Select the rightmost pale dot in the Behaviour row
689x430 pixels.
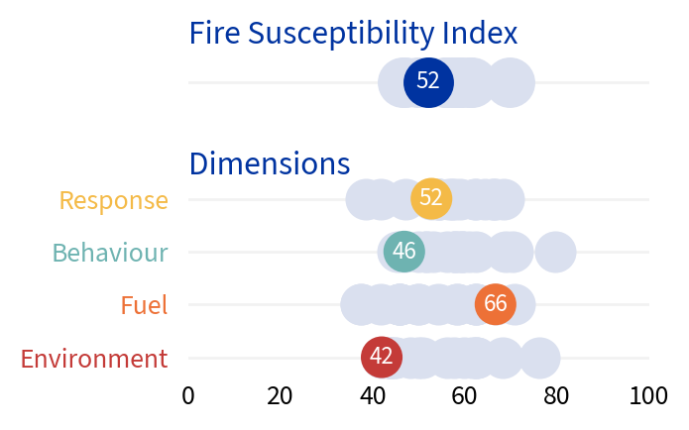point(555,252)
